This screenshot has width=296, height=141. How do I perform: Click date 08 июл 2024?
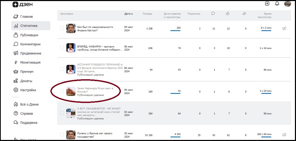129,48
